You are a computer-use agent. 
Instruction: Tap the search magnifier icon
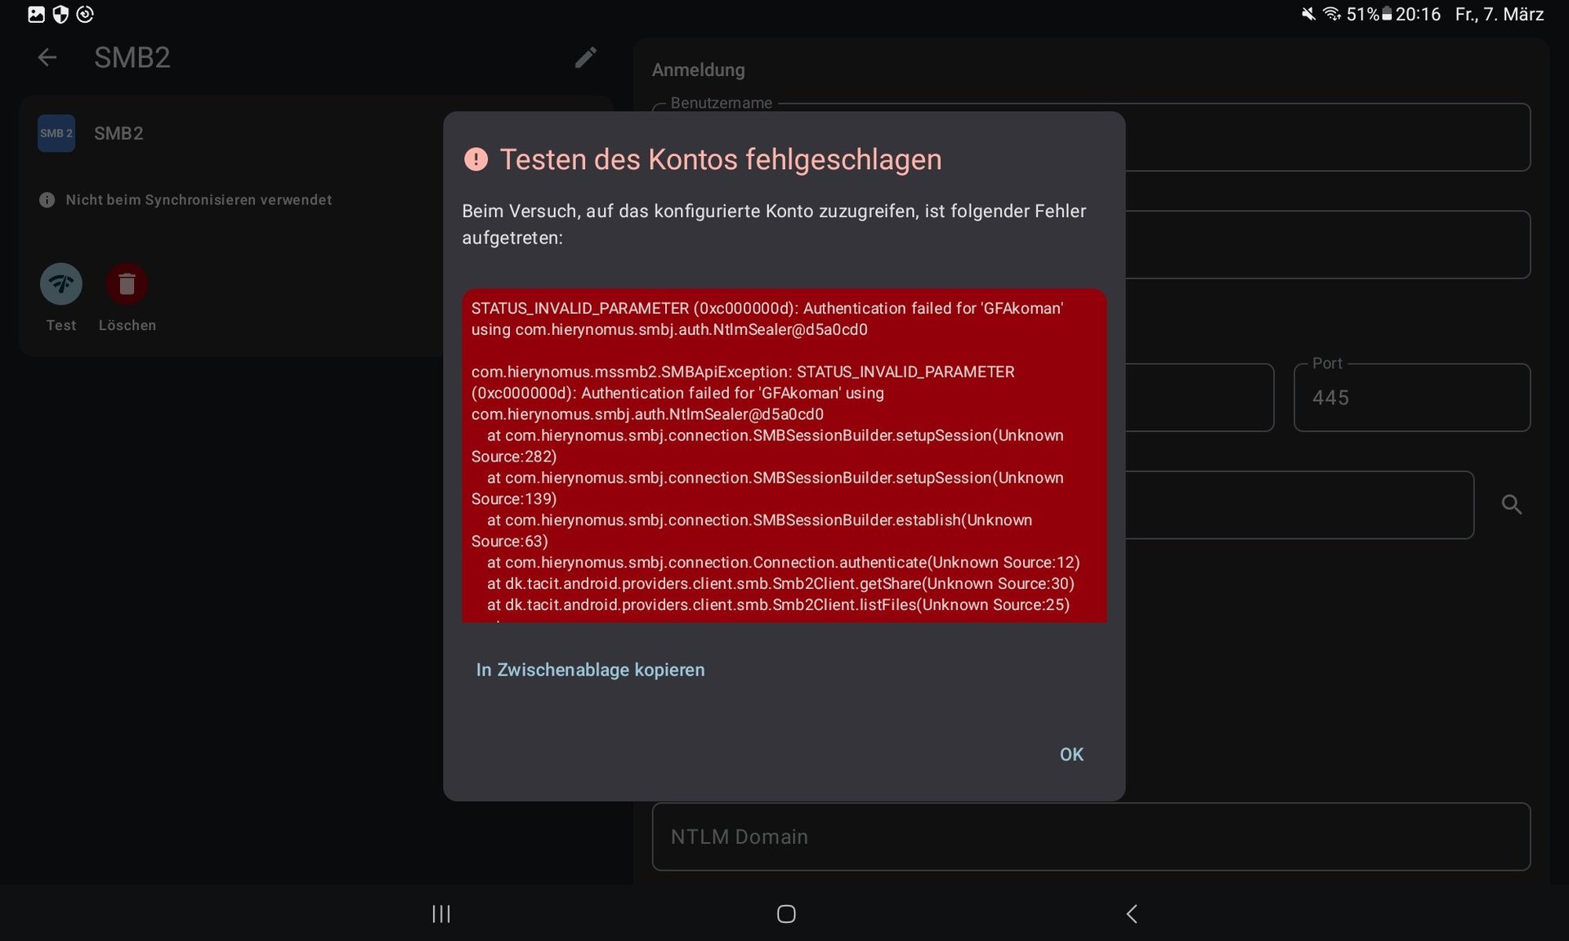pos(1511,505)
